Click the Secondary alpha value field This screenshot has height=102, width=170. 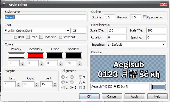(x=33, y=63)
